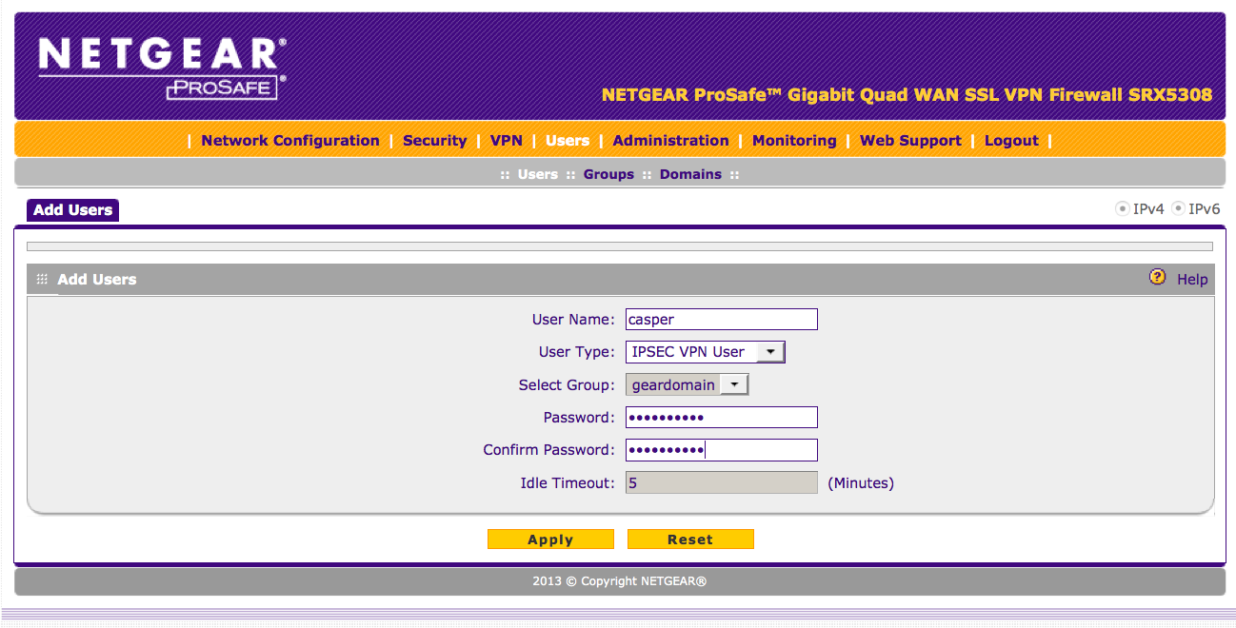
Task: Open the Help link
Action: 1192,279
